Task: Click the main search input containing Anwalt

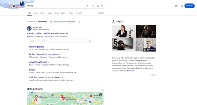Action: coord(56,6)
